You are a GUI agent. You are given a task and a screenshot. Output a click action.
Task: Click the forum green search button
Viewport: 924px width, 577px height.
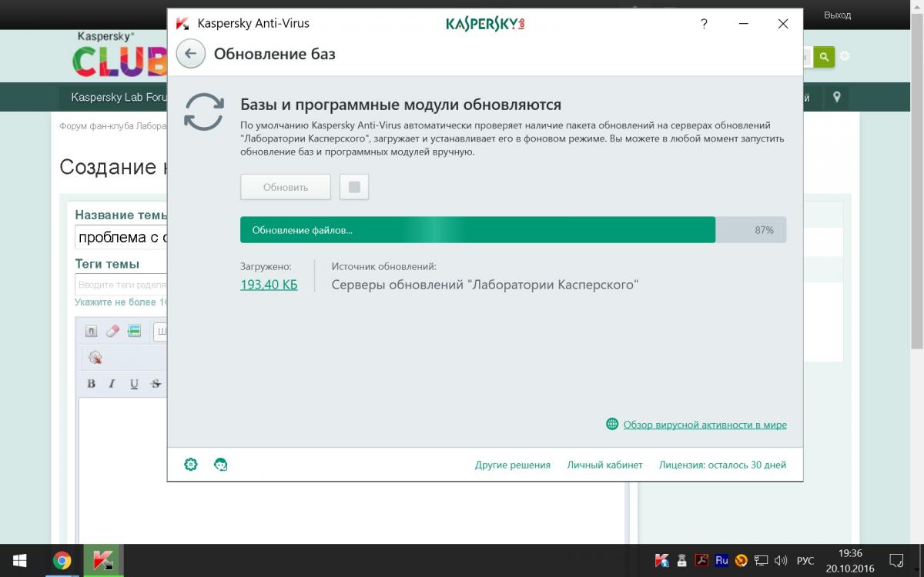[824, 57]
